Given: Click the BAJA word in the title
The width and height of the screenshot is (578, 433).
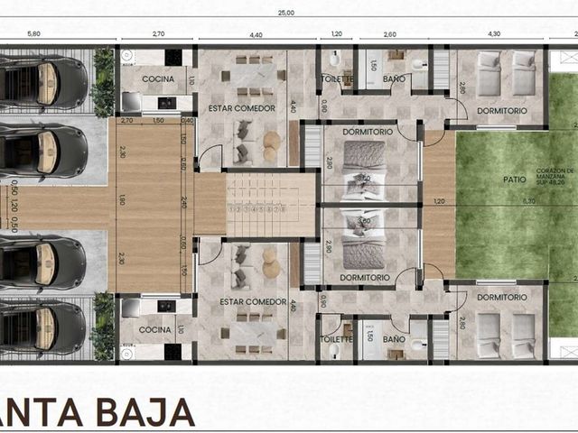Looking at the screenshot, I should [146, 413].
